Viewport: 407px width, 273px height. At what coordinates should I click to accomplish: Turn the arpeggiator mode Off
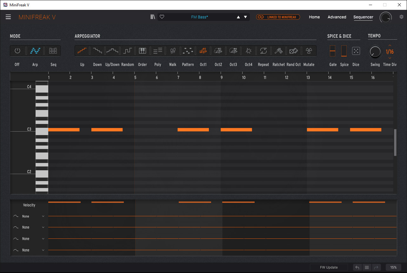[x=17, y=51]
